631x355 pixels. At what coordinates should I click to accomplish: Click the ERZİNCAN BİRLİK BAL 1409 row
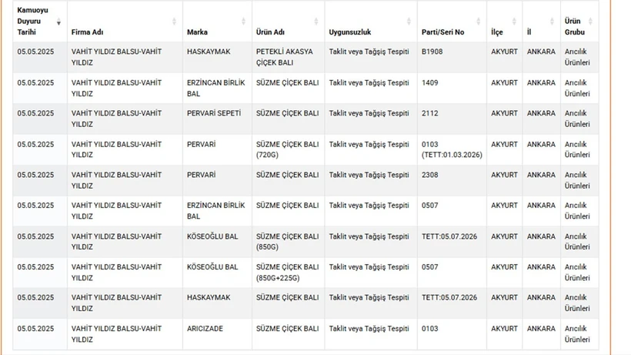coord(215,88)
